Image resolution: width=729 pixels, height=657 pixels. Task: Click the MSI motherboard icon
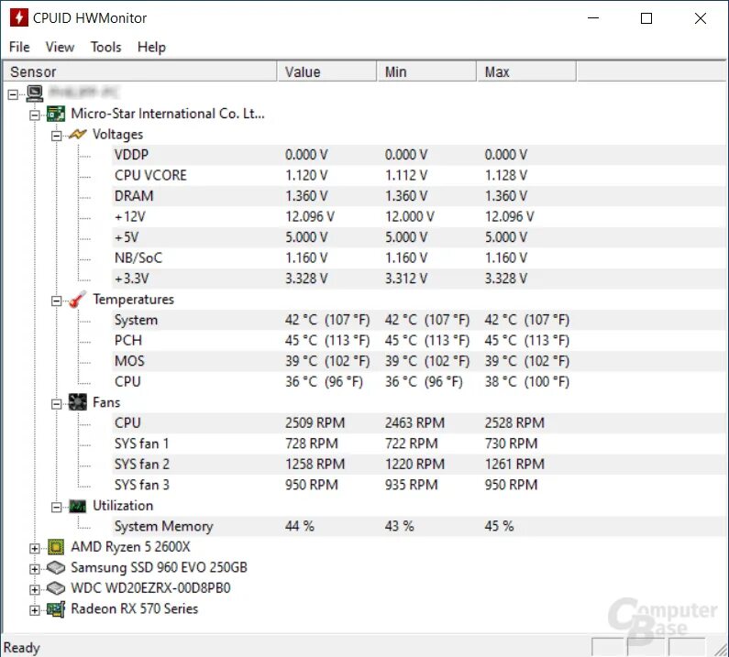(x=56, y=114)
